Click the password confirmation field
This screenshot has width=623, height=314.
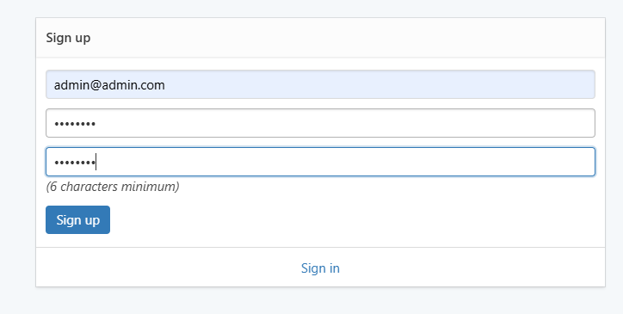pyautogui.click(x=320, y=162)
